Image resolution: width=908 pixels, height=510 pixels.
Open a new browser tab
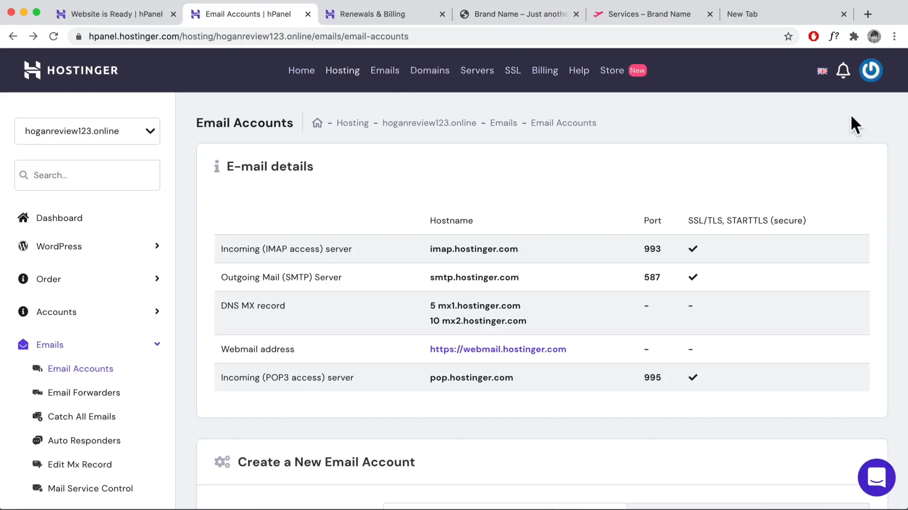pos(868,14)
